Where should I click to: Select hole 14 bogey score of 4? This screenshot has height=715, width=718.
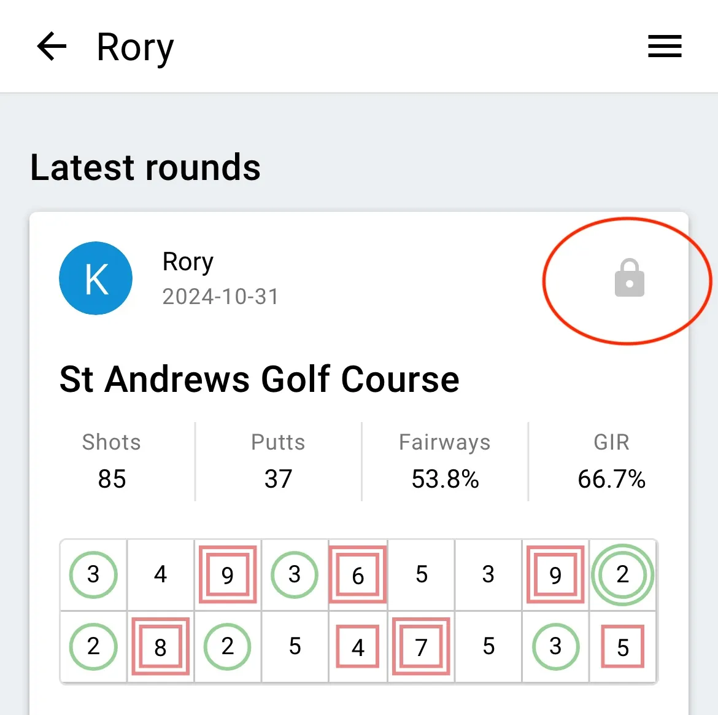pyautogui.click(x=358, y=646)
